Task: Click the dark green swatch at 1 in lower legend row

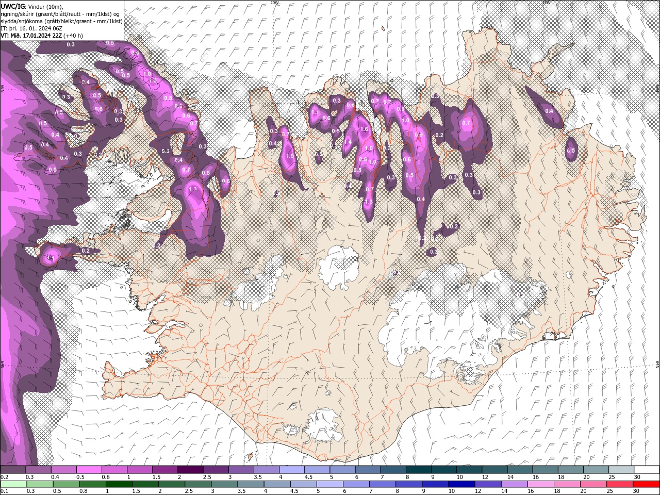Action: tap(119, 484)
